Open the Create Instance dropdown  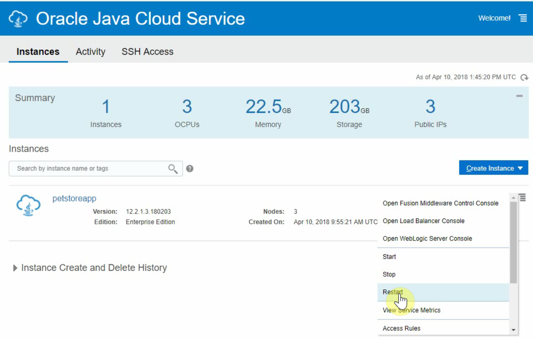[x=493, y=168]
